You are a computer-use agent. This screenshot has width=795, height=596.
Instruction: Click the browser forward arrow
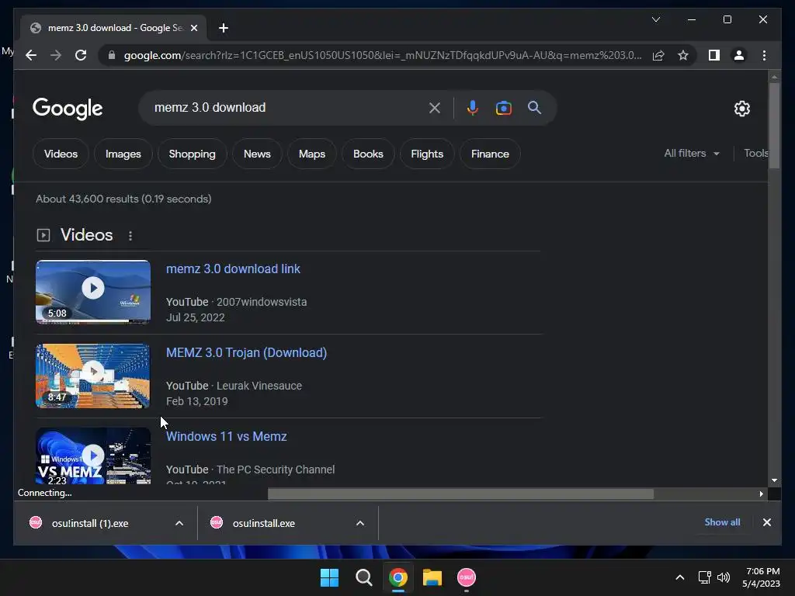pyautogui.click(x=56, y=55)
